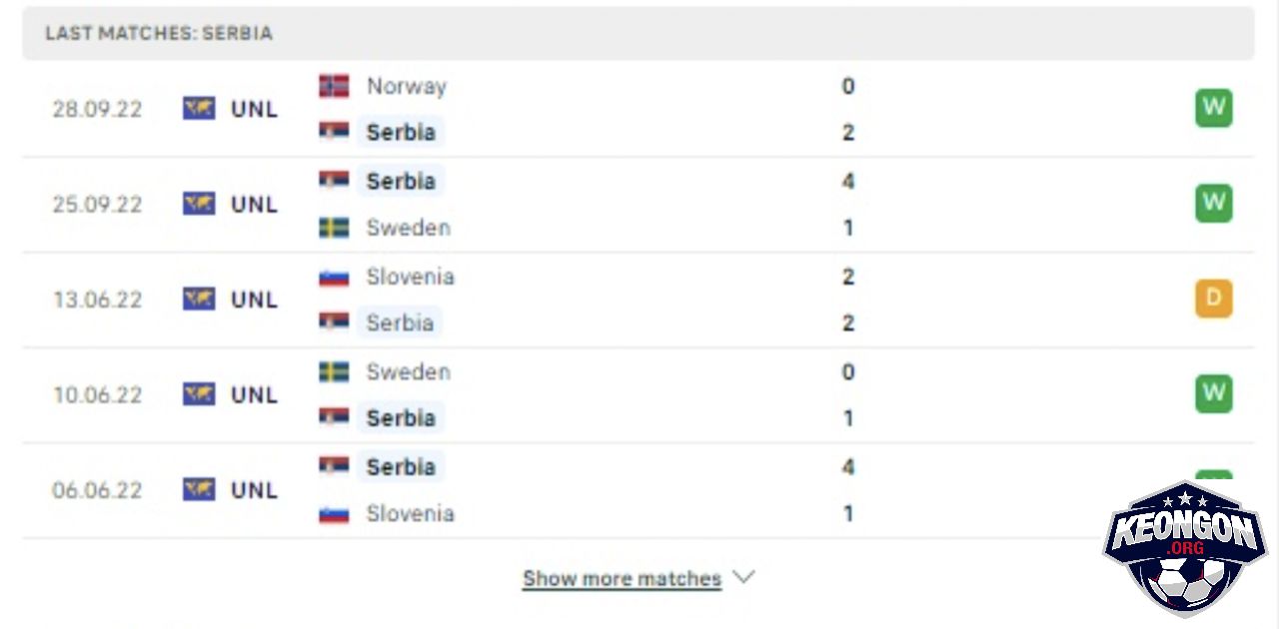Click orange D badge for Slovenia draw

tap(1214, 299)
